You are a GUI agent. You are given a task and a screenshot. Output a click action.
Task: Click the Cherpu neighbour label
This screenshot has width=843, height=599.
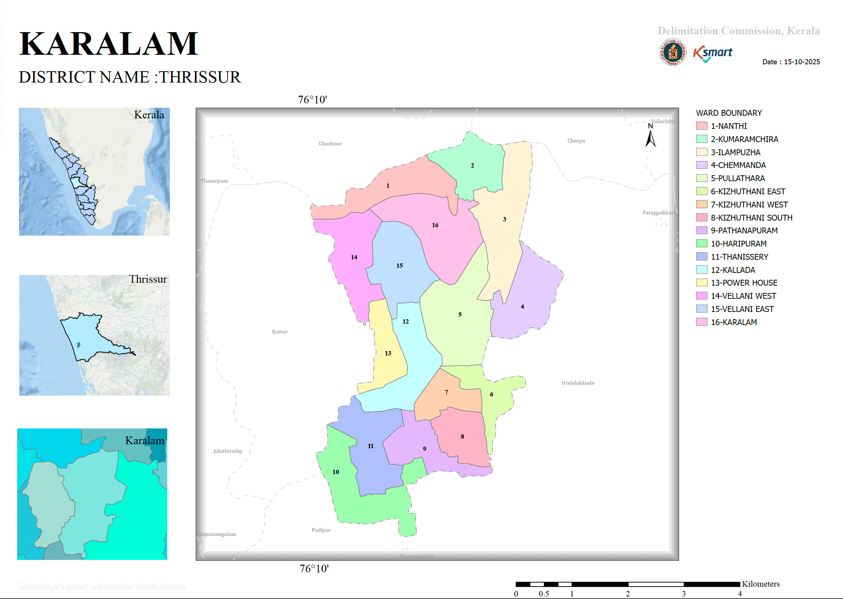tap(576, 141)
